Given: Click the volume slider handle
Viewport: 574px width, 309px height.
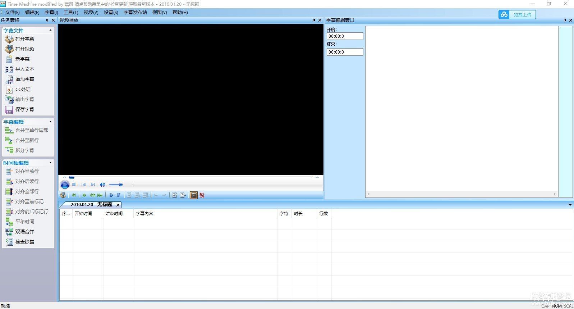Looking at the screenshot, I should (x=121, y=185).
